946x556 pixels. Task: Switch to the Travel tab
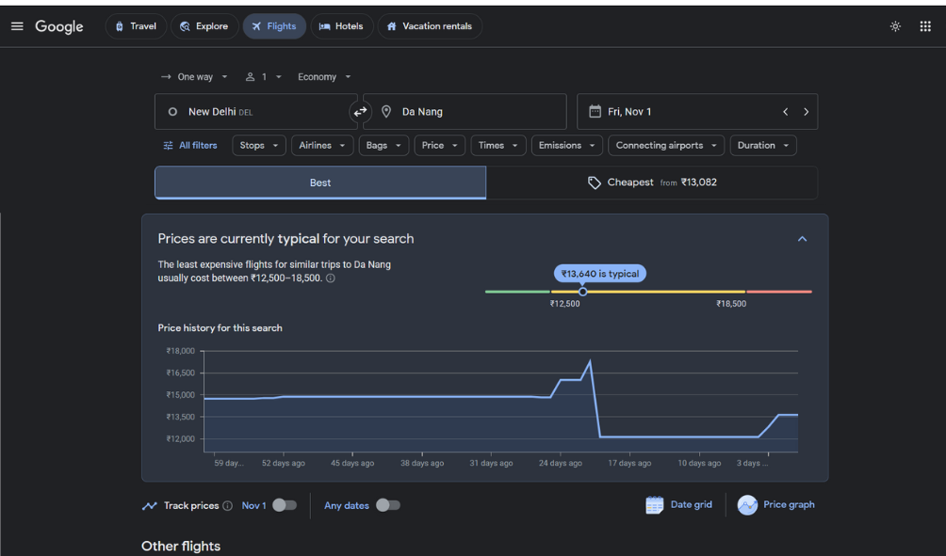pyautogui.click(x=136, y=26)
